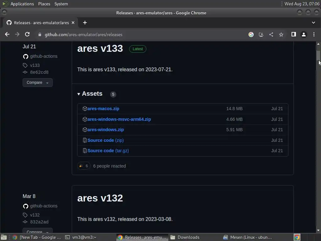
Task: Click the commit icon beside 8e62cd8
Action: (x=25, y=72)
